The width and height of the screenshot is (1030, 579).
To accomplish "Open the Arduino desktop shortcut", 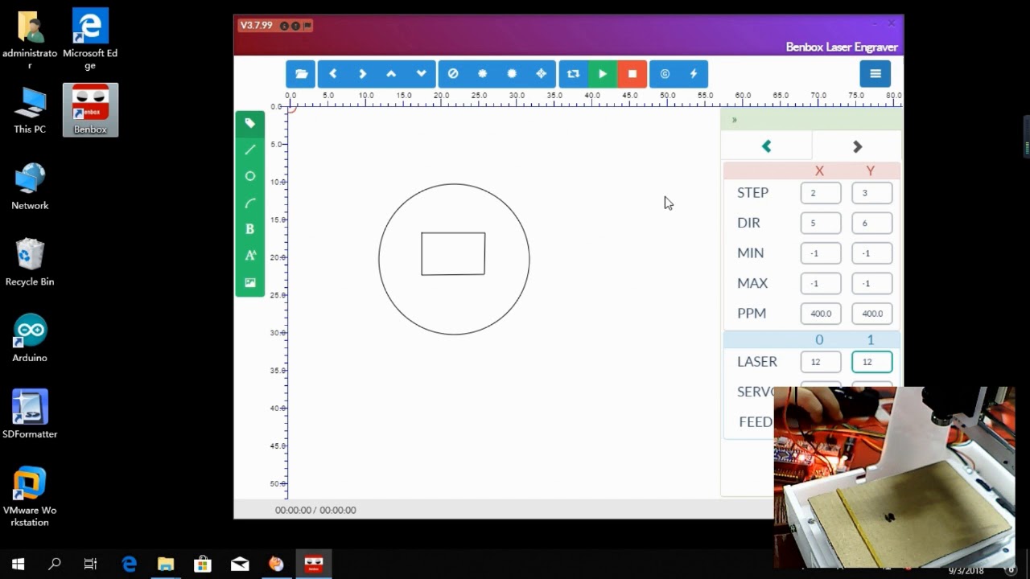I will tap(30, 339).
